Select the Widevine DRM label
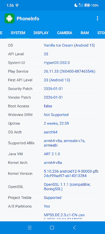105x234 pixels. 20,115
